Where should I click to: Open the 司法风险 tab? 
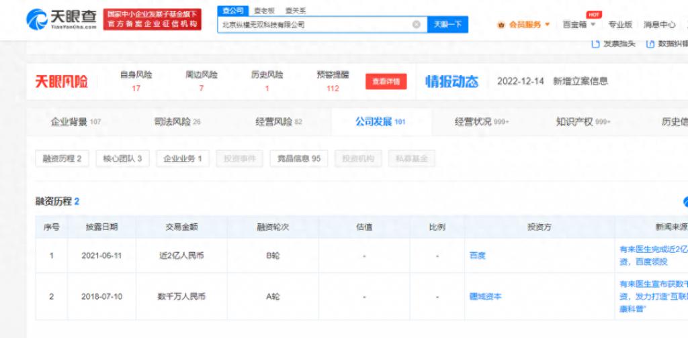click(x=177, y=122)
